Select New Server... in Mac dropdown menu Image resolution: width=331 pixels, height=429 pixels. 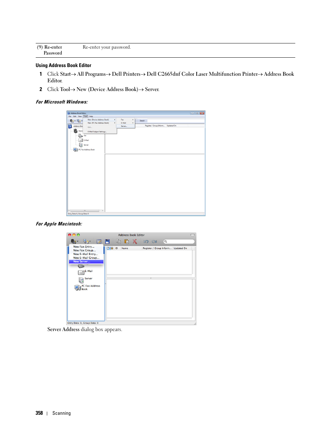click(x=82, y=262)
